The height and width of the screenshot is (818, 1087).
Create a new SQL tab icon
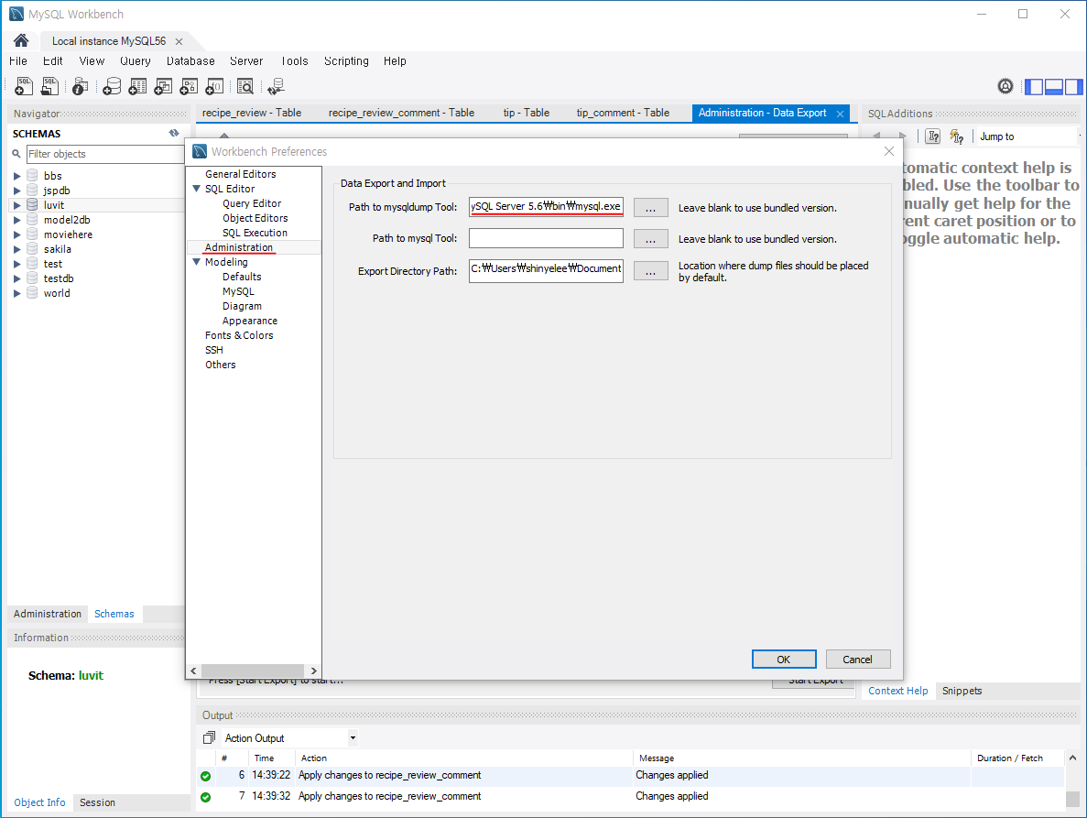coord(24,86)
